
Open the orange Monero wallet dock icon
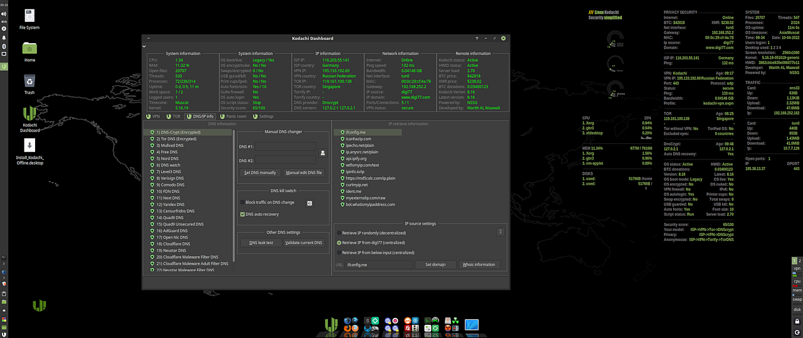[408, 320]
